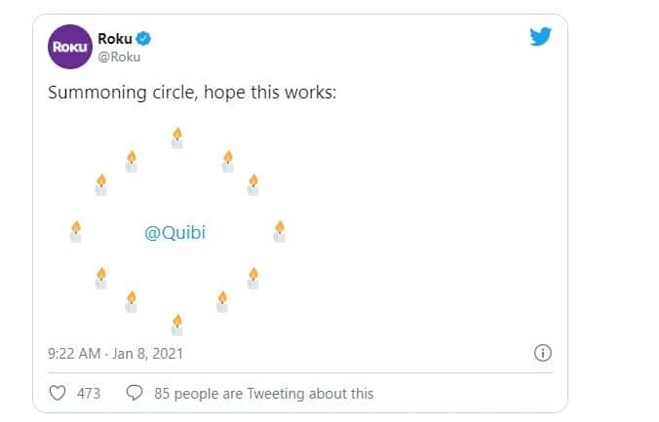Open the circled info icon

click(543, 353)
